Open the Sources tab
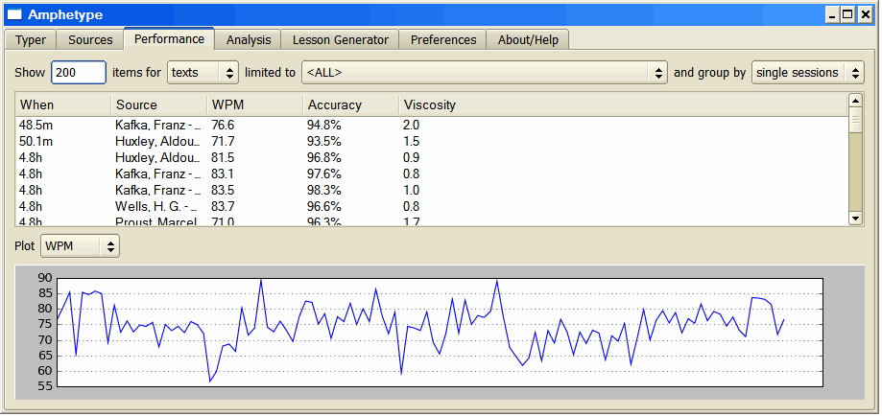This screenshot has width=882, height=416. pos(90,40)
